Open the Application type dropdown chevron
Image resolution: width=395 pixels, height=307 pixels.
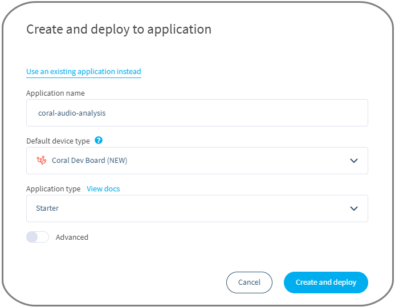354,208
